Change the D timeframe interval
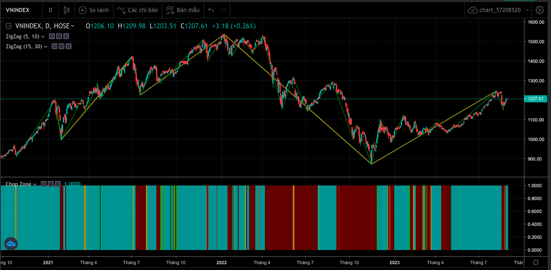 pyautogui.click(x=50, y=10)
